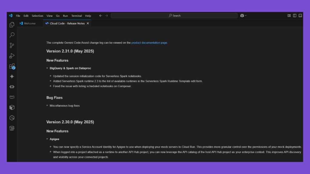Go forward with the right arrow

coord(106,16)
